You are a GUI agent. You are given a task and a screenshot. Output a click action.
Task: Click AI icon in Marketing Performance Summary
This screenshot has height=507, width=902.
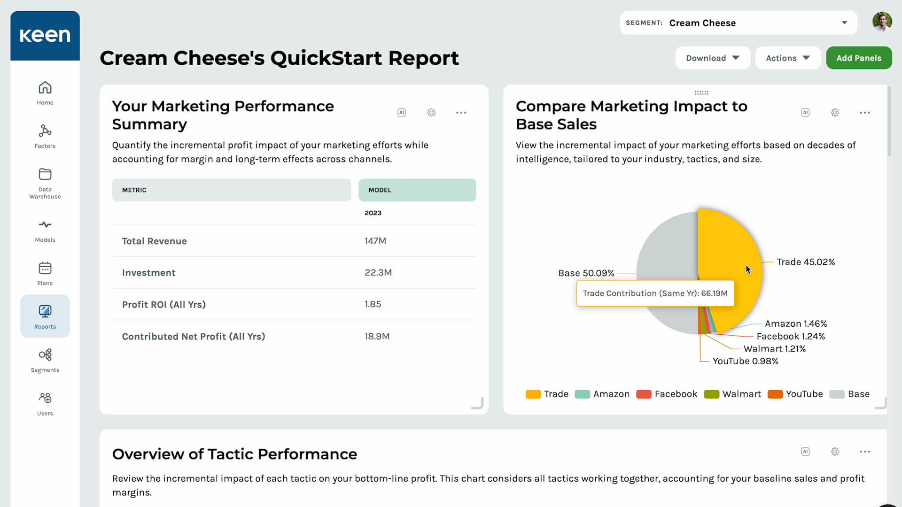tap(402, 113)
